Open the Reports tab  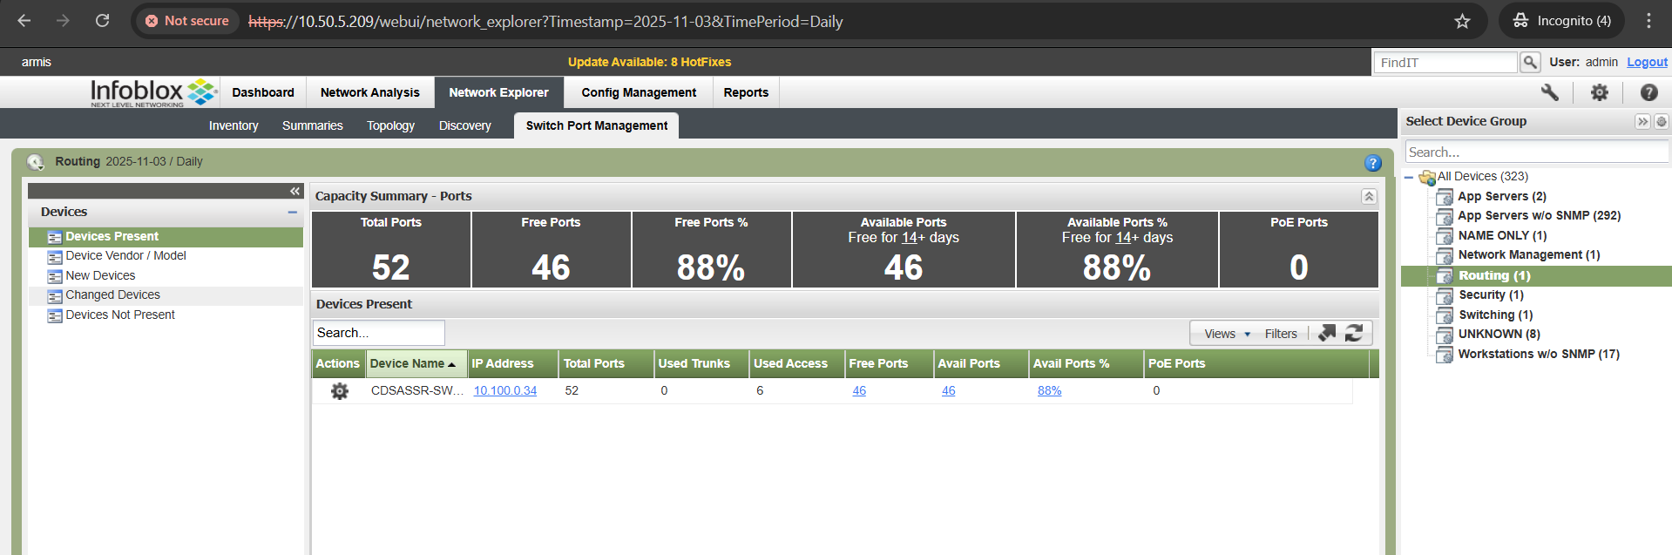(x=746, y=92)
